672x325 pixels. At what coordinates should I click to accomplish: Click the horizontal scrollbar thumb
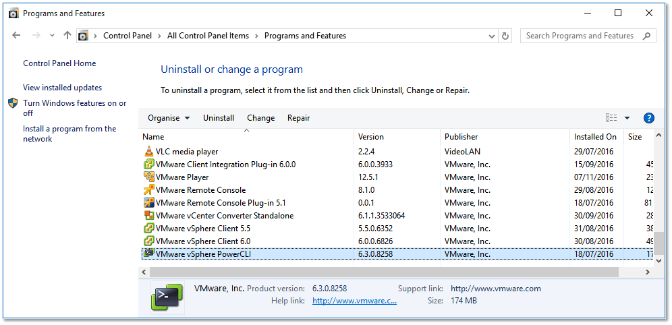coord(384,272)
